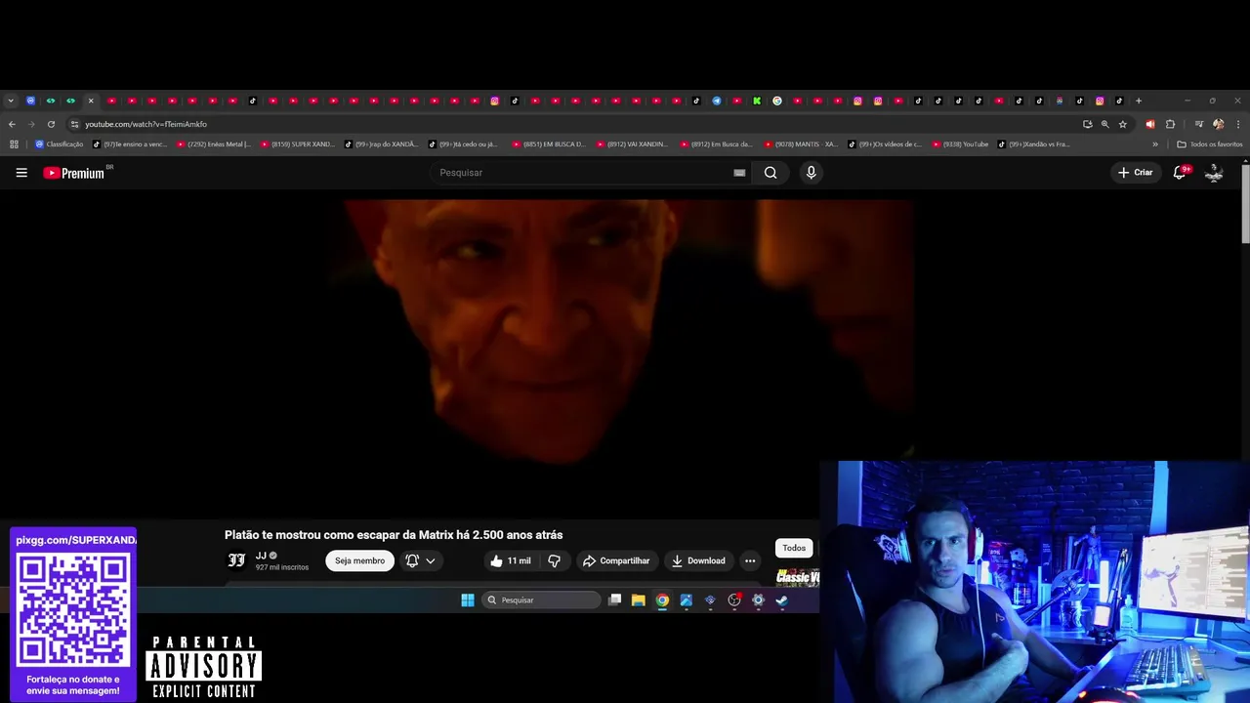Image resolution: width=1250 pixels, height=703 pixels.
Task: Bookmark this page with star icon
Action: 1123,124
